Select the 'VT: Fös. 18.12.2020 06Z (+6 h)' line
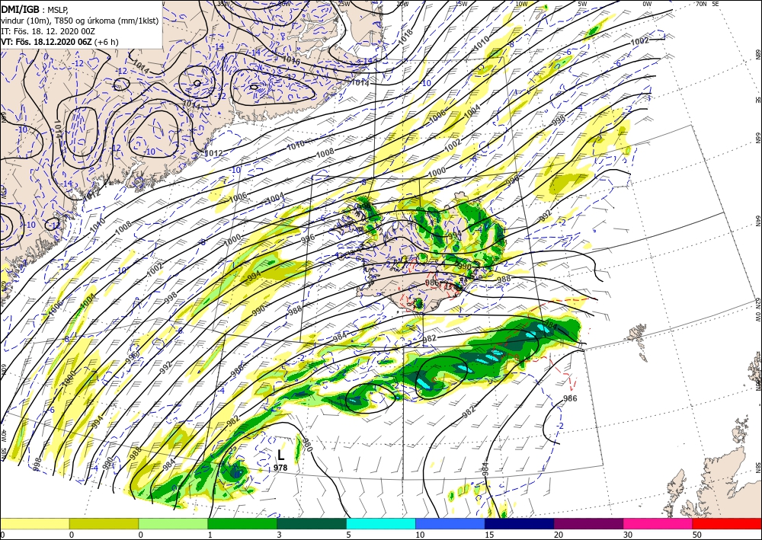Image resolution: width=762 pixels, height=540 pixels. [59, 42]
